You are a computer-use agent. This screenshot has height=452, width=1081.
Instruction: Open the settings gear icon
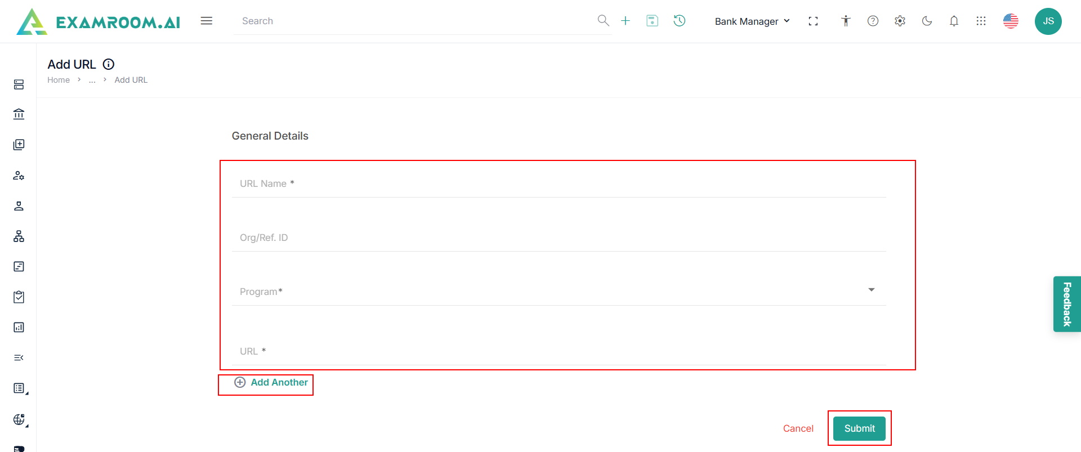tap(900, 21)
